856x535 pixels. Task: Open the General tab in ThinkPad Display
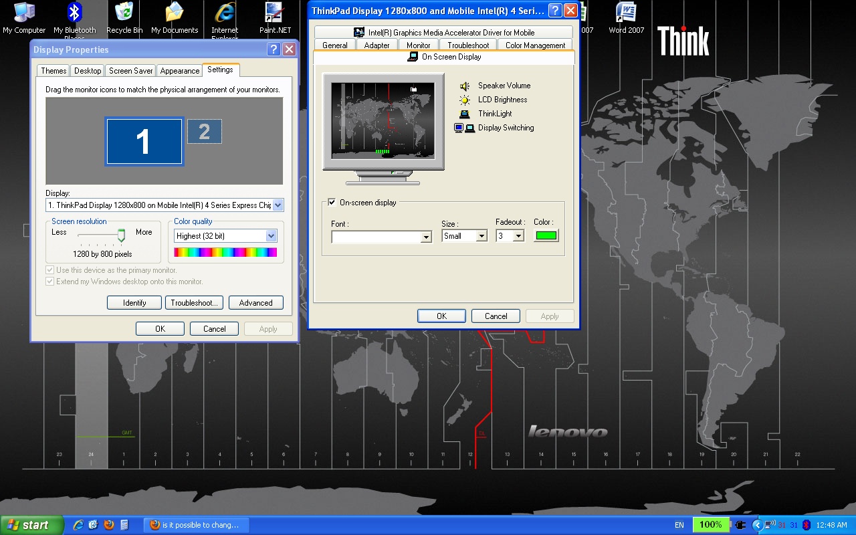tap(334, 45)
